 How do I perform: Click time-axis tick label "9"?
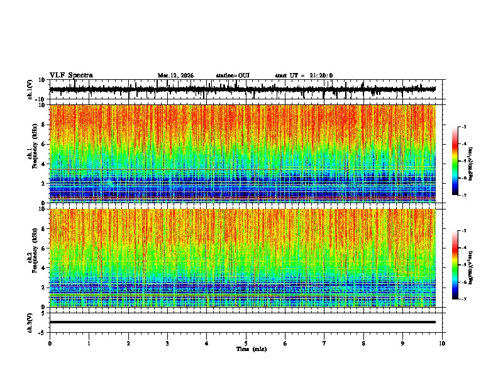(402, 343)
